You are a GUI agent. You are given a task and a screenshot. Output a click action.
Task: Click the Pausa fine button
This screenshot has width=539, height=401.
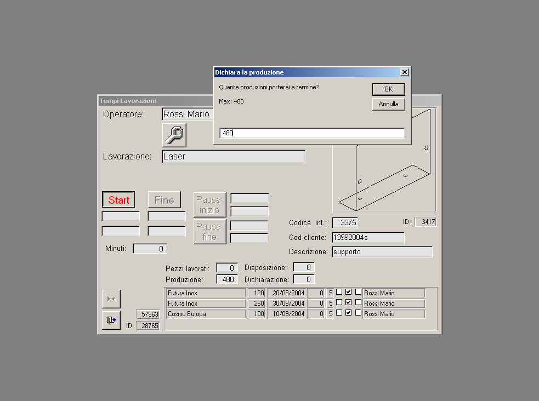click(209, 232)
